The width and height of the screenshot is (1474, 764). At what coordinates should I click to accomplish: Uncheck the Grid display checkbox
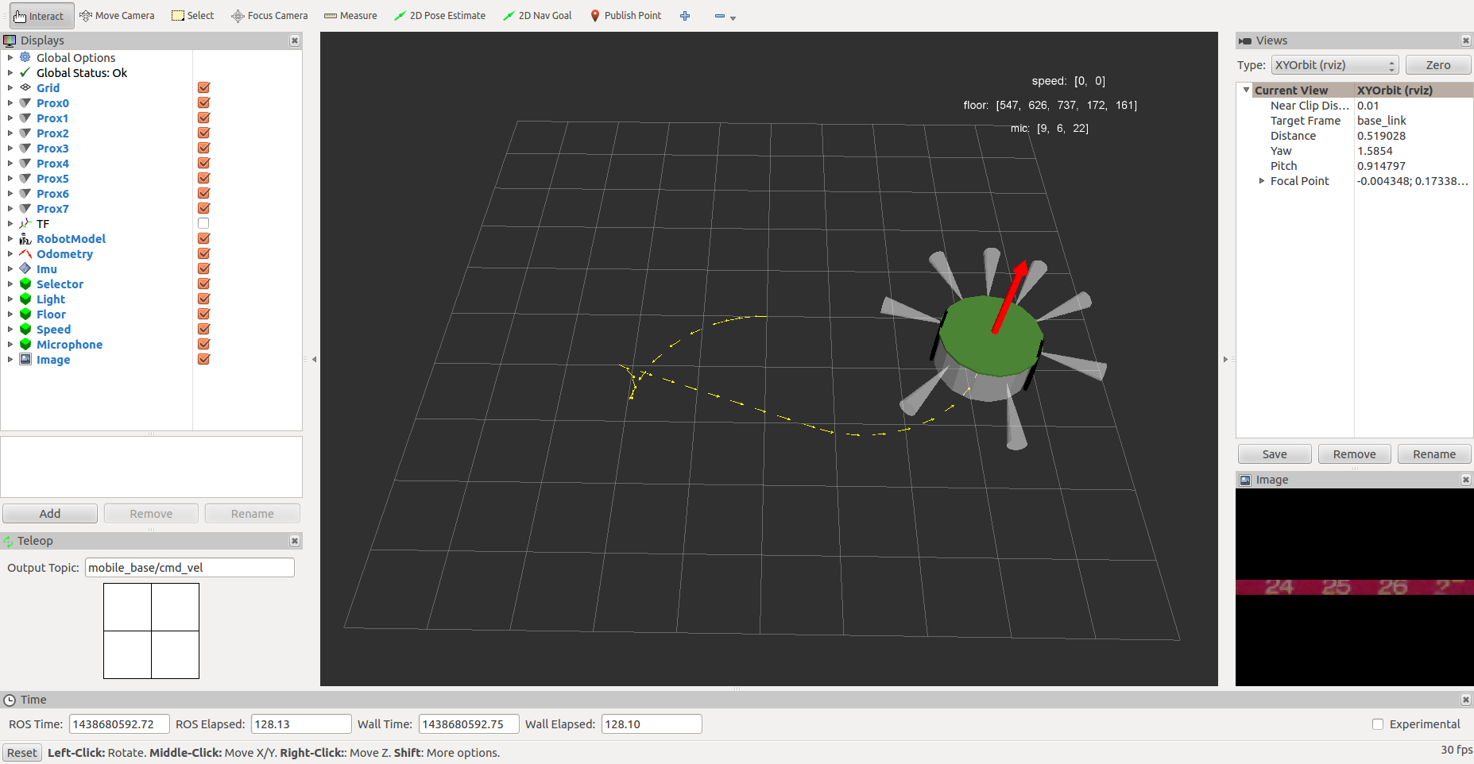(x=203, y=88)
